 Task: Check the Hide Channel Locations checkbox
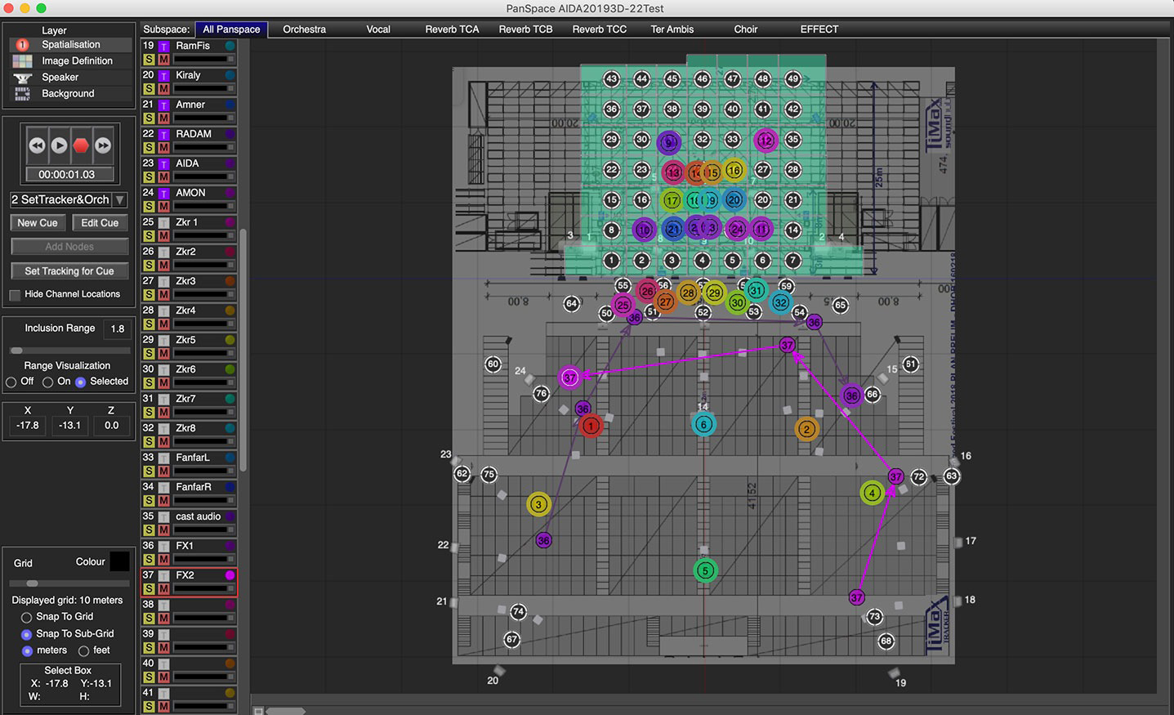(14, 295)
